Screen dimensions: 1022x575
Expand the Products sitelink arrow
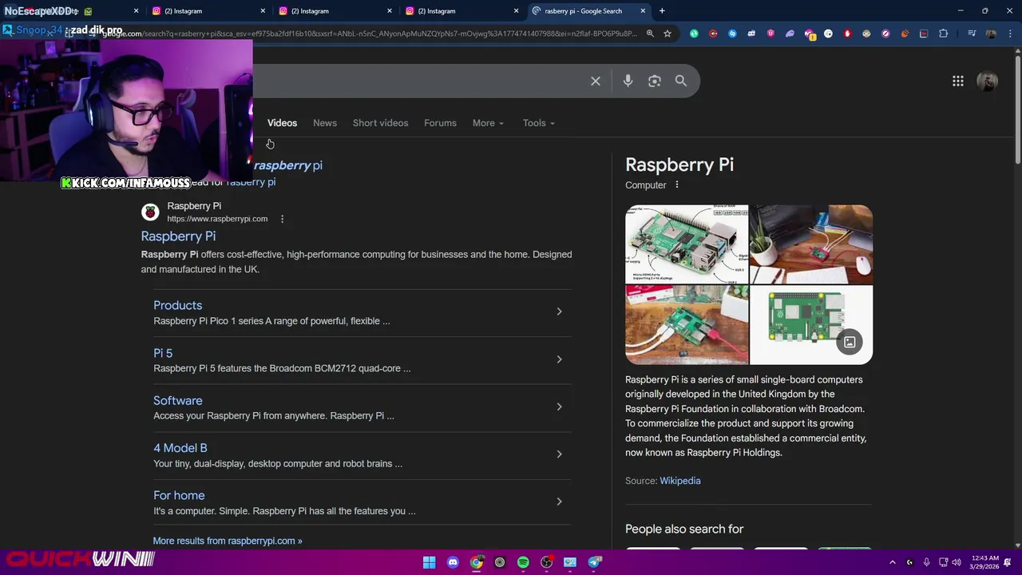(559, 311)
